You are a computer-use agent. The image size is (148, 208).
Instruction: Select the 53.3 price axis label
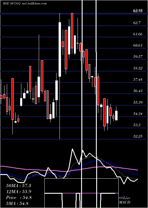click(137, 125)
